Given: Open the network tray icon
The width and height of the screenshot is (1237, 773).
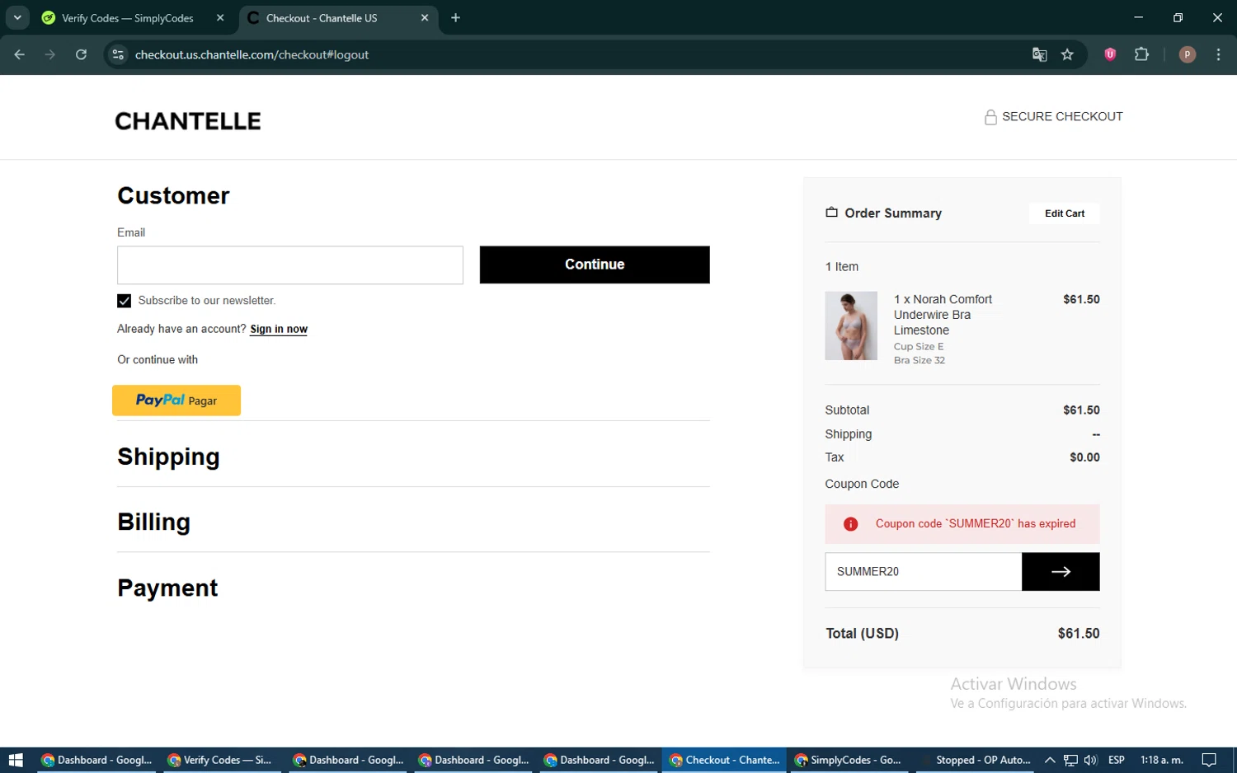Looking at the screenshot, I should [x=1070, y=760].
